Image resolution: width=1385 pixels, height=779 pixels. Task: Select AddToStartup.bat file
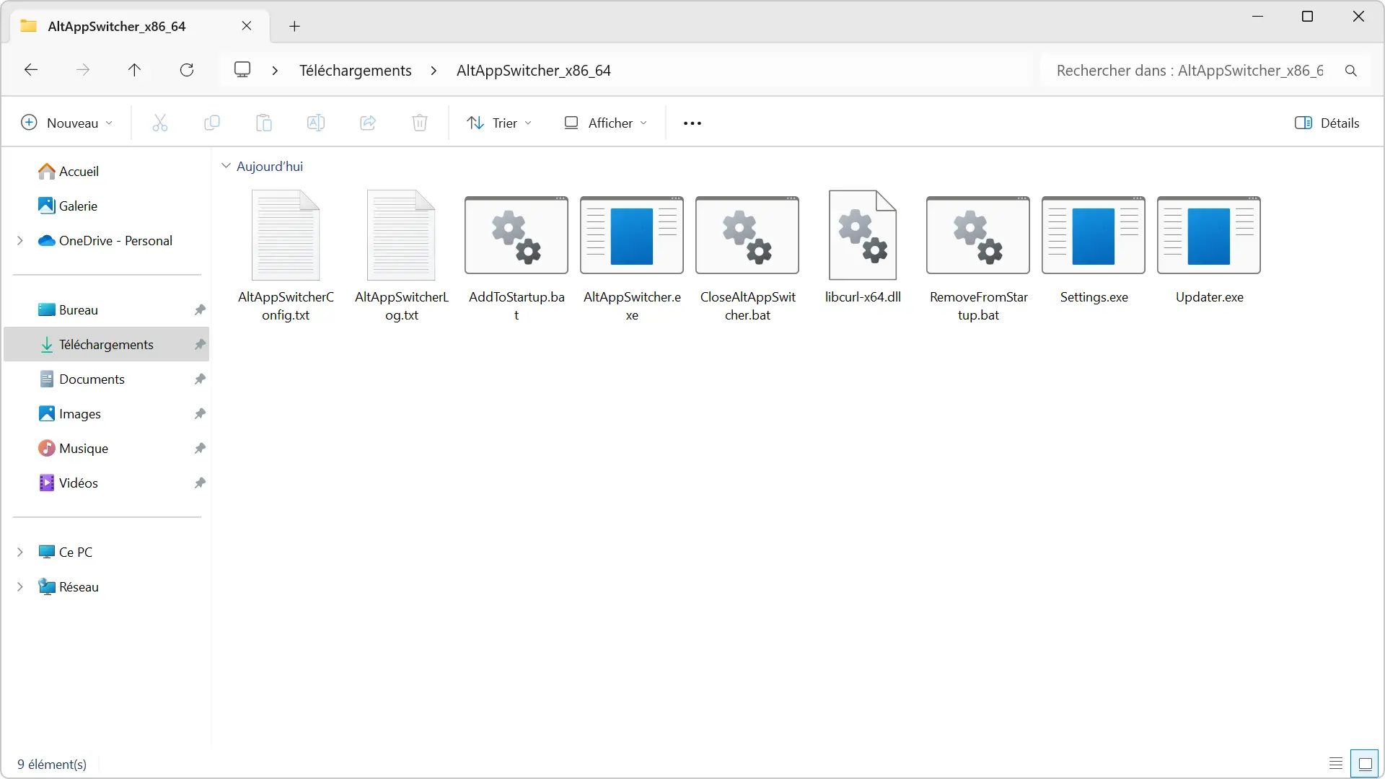click(x=516, y=255)
